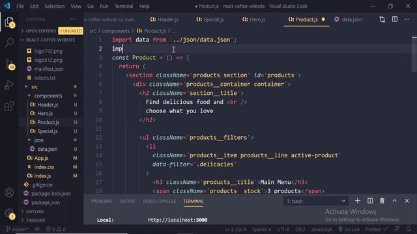Switch to the Hero.js editor tab

click(253, 19)
